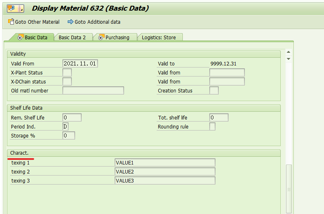
Task: Click the Storage % label
Action: pos(23,136)
